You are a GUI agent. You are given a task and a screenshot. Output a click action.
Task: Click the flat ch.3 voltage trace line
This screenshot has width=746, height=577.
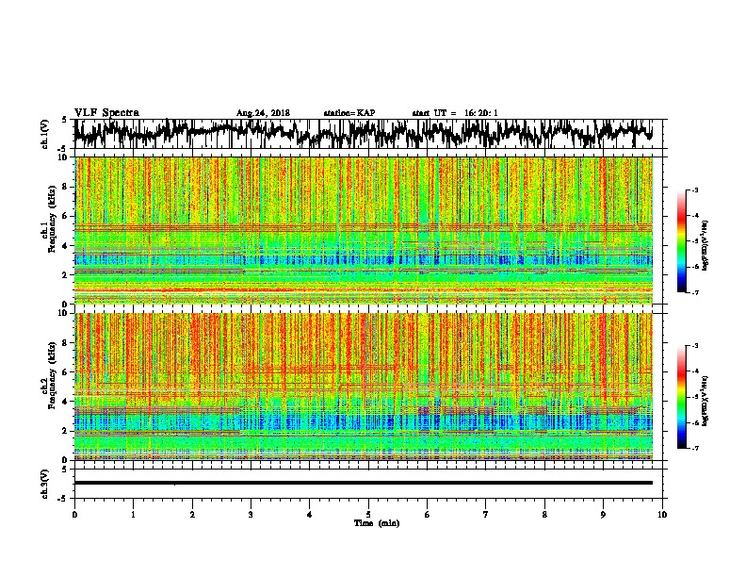[x=364, y=483]
